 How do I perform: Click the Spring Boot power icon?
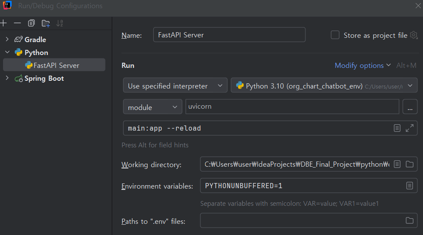[19, 78]
